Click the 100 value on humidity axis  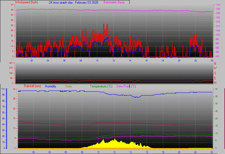point(3,89)
